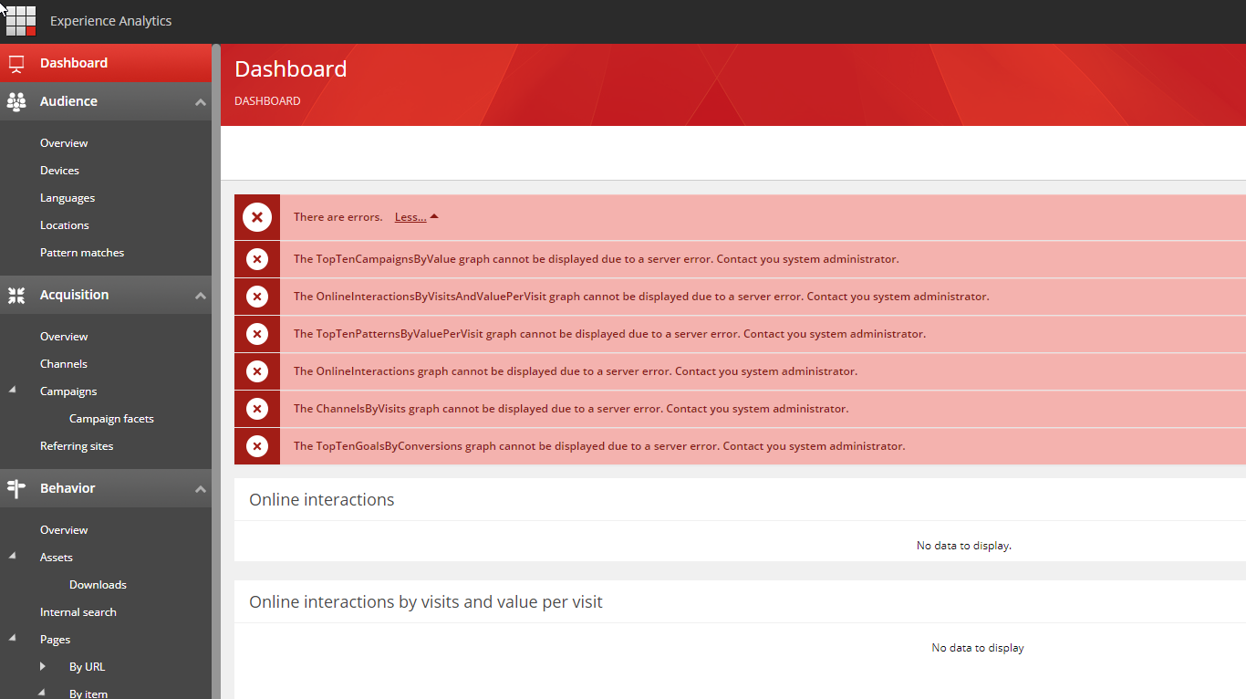
Task: Select Campaign facets in the sidebar
Action: 111,419
